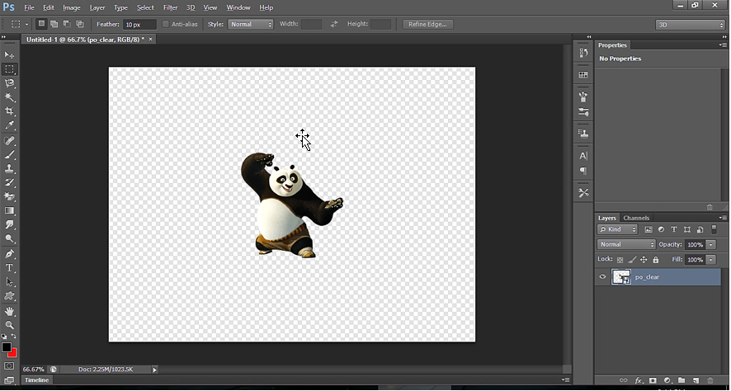Delete layer with trash icon
The width and height of the screenshot is (731, 391).
pos(710,380)
